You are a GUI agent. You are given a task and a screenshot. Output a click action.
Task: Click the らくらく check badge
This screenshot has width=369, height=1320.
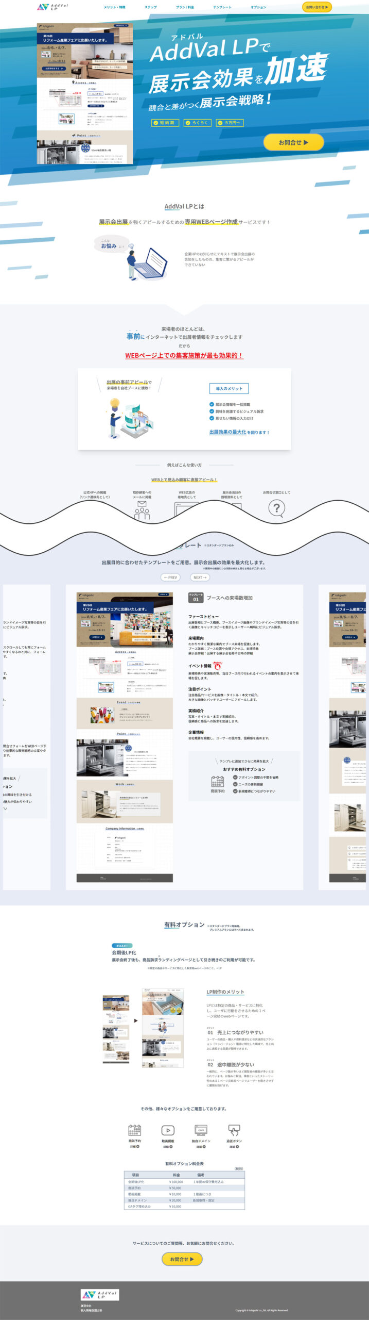pyautogui.click(x=197, y=123)
